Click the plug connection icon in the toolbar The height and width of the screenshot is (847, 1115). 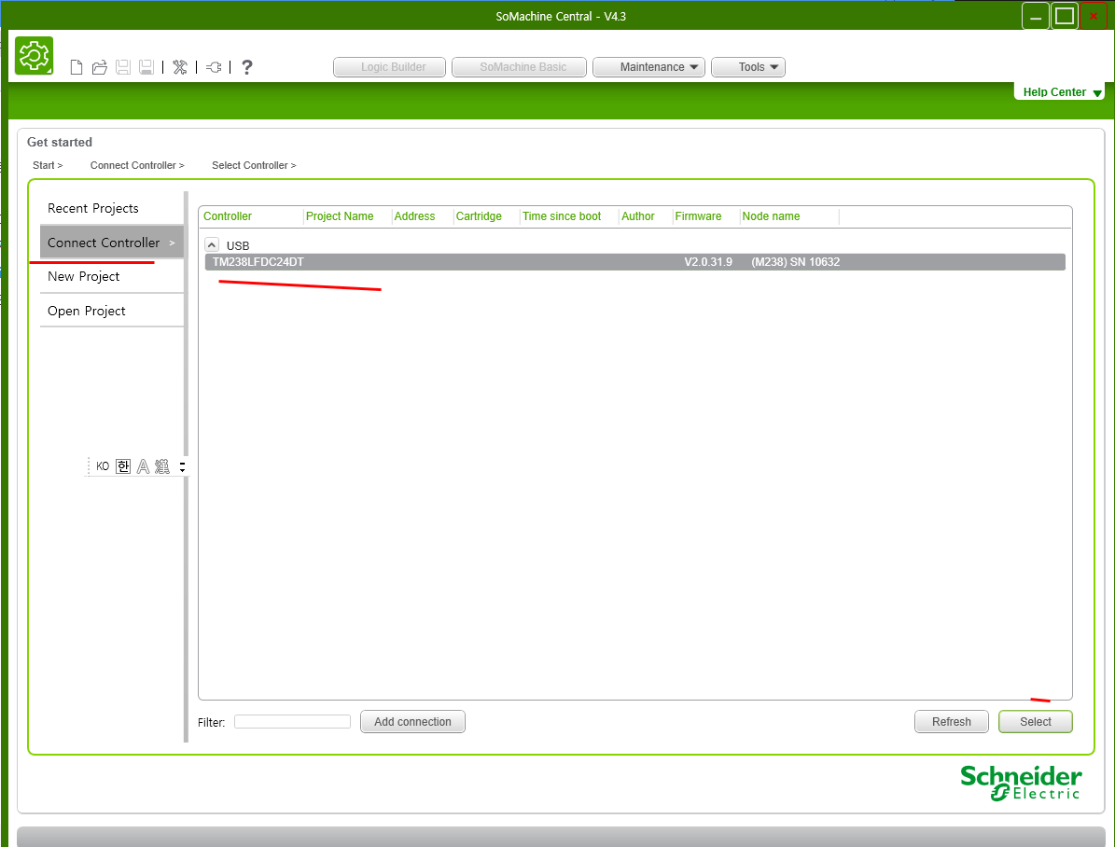click(214, 67)
